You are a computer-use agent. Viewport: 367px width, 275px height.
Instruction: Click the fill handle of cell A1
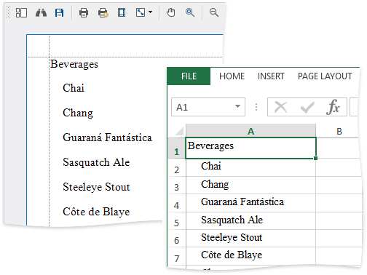[315, 158]
